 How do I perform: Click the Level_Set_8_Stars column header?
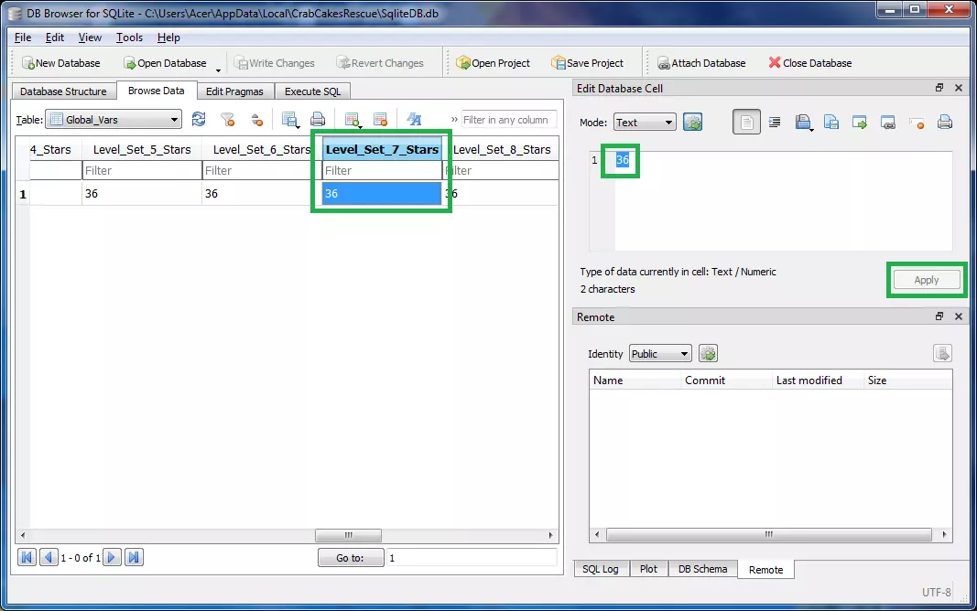pyautogui.click(x=502, y=149)
